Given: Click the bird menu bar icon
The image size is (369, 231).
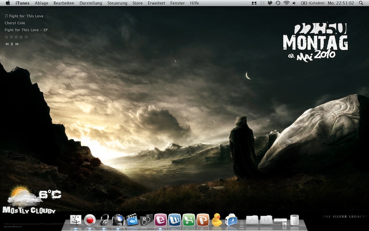Looking at the screenshot, I should (270, 3).
